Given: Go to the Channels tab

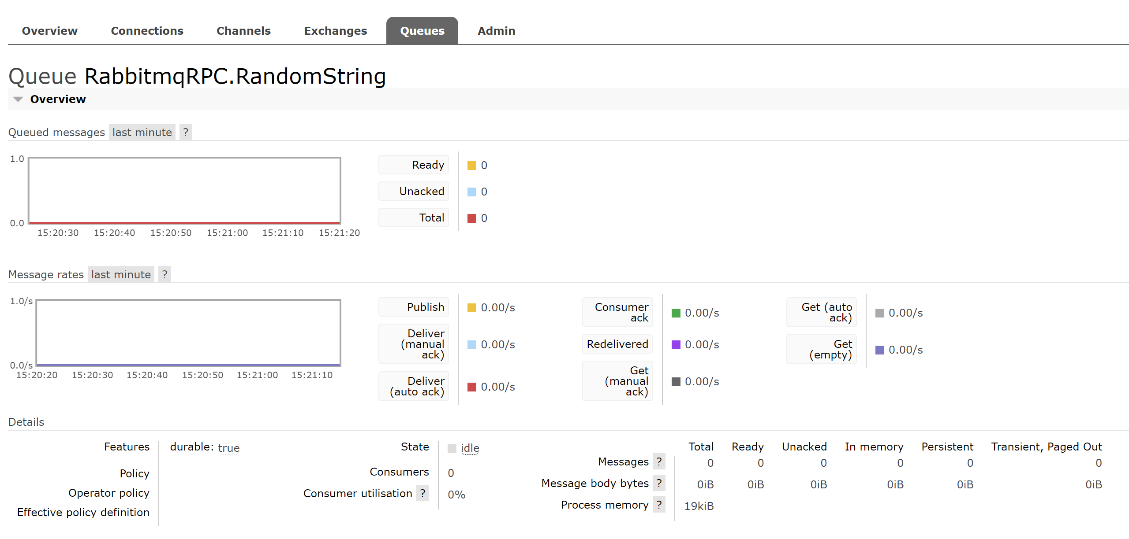Looking at the screenshot, I should point(243,31).
